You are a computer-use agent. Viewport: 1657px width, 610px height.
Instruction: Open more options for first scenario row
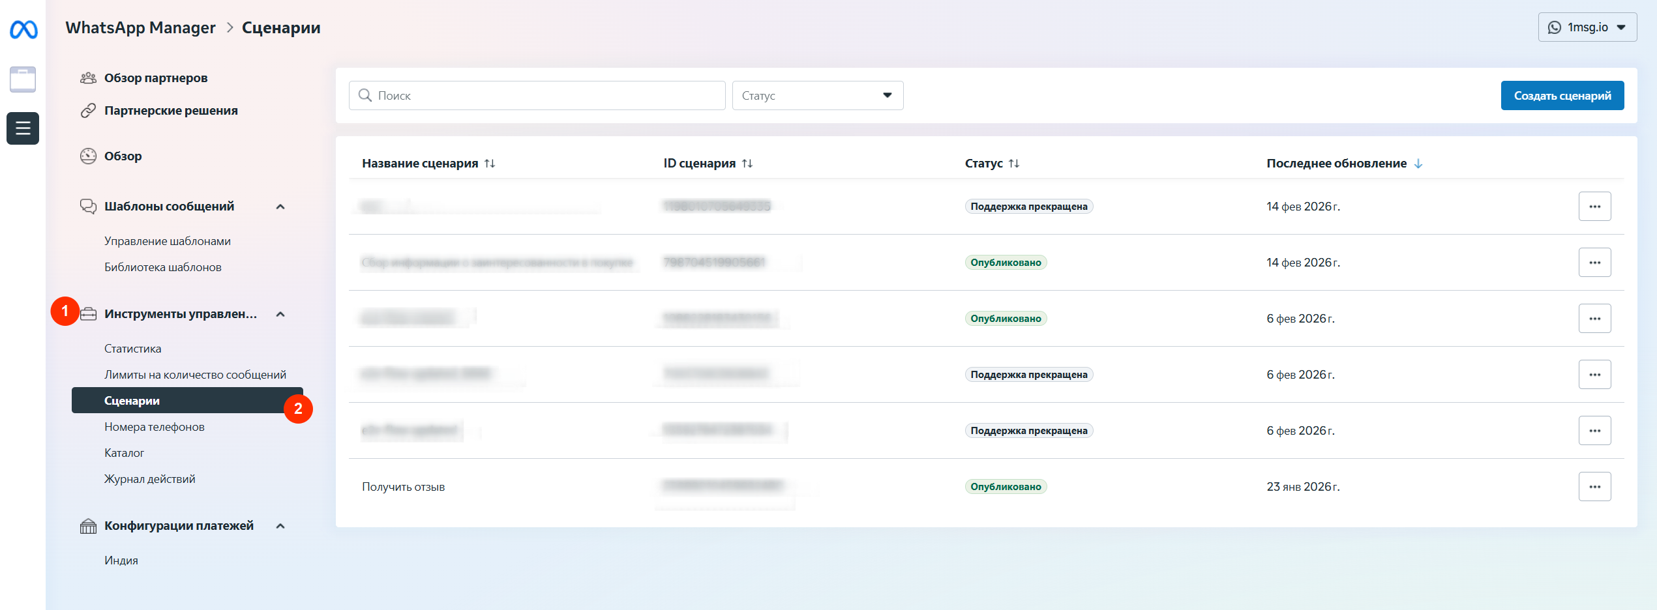pyautogui.click(x=1594, y=207)
